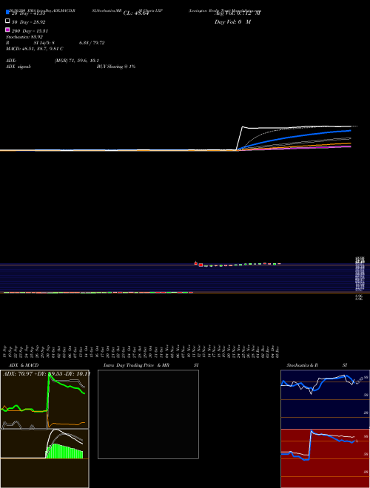
Task: Open the blue Stochastics chart panel
Action: [325, 399]
